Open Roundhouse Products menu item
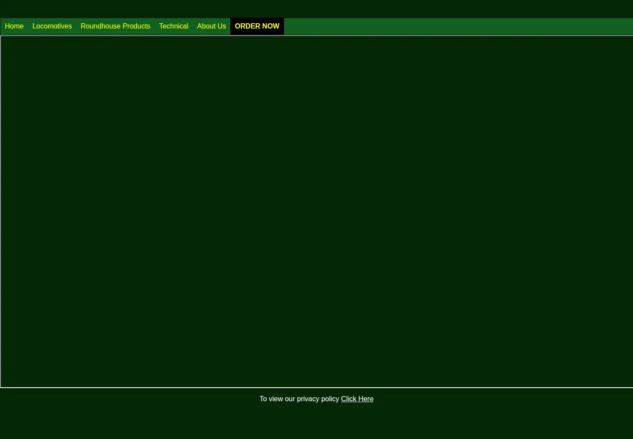 click(x=115, y=26)
